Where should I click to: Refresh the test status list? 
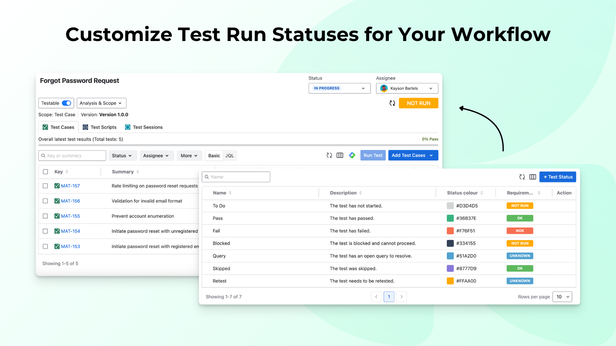[x=522, y=177]
